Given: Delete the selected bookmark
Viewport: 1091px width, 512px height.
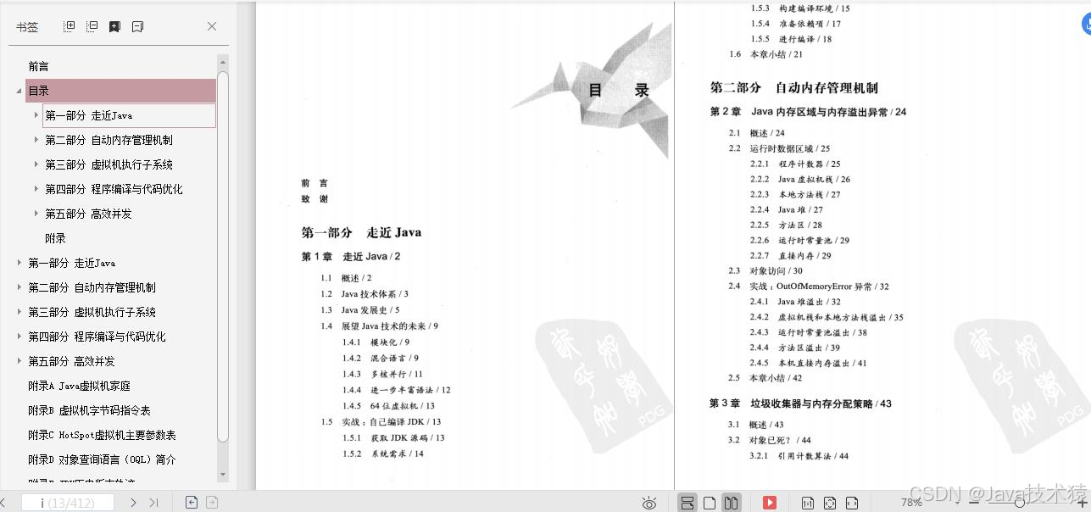Looking at the screenshot, I should click(x=137, y=26).
